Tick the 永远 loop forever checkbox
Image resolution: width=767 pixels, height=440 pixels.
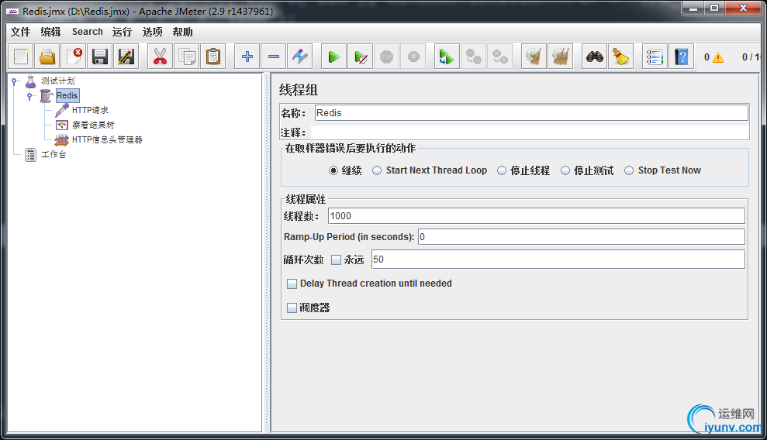[x=336, y=260]
